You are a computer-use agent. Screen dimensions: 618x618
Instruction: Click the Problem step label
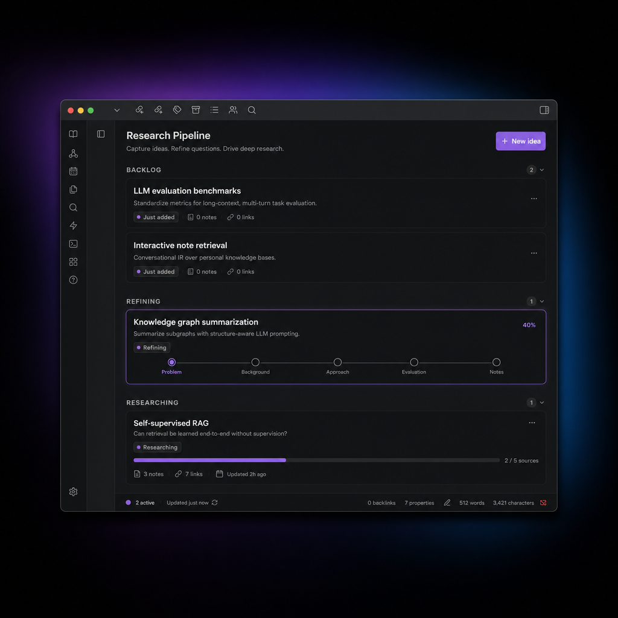tap(171, 372)
